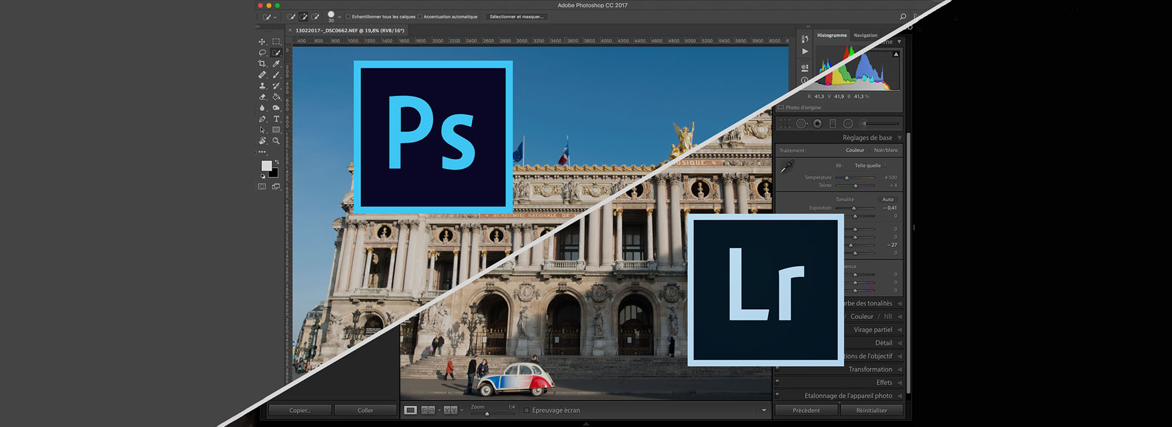Activate the Zoom magnifier tool
1172x427 pixels.
tap(276, 141)
